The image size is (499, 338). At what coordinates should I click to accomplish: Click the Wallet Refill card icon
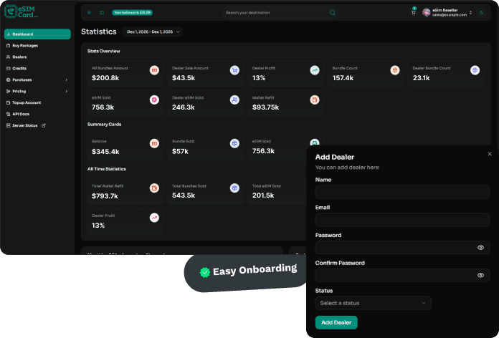(x=314, y=100)
